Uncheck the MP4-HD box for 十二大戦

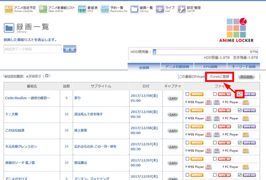coord(239,110)
